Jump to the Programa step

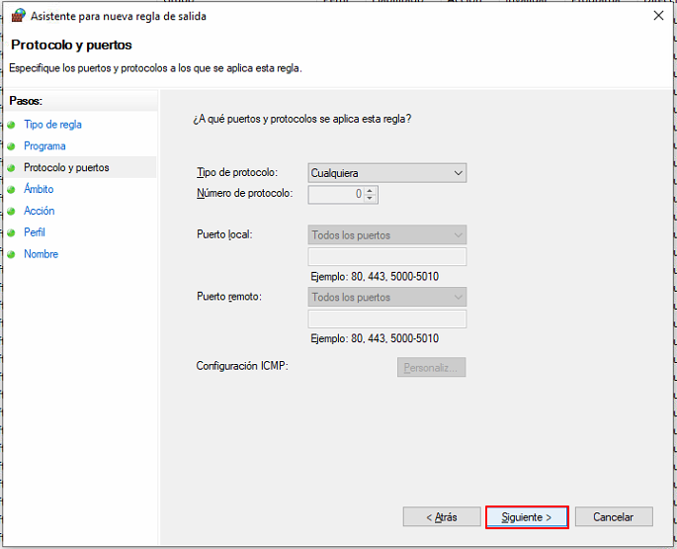click(x=44, y=146)
